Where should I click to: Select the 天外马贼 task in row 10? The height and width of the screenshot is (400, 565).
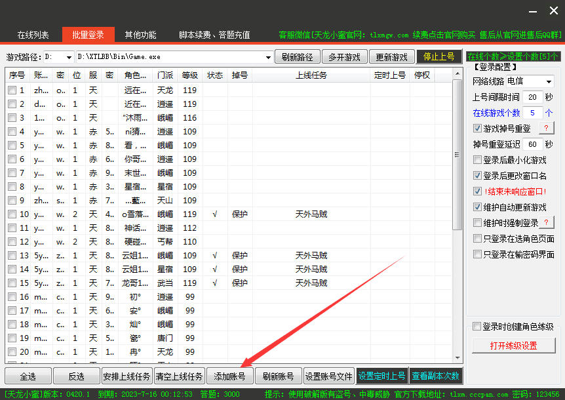click(x=311, y=214)
